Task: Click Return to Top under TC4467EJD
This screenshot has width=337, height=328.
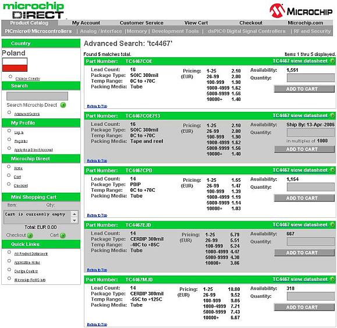Action: tap(97, 270)
